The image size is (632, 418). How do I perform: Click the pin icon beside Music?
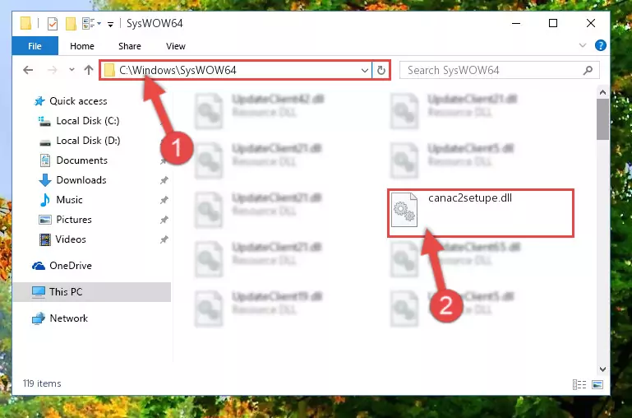pos(164,200)
